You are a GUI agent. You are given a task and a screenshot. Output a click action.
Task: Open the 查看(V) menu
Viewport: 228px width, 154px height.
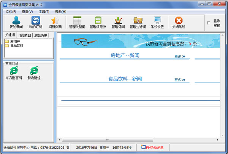27,12
